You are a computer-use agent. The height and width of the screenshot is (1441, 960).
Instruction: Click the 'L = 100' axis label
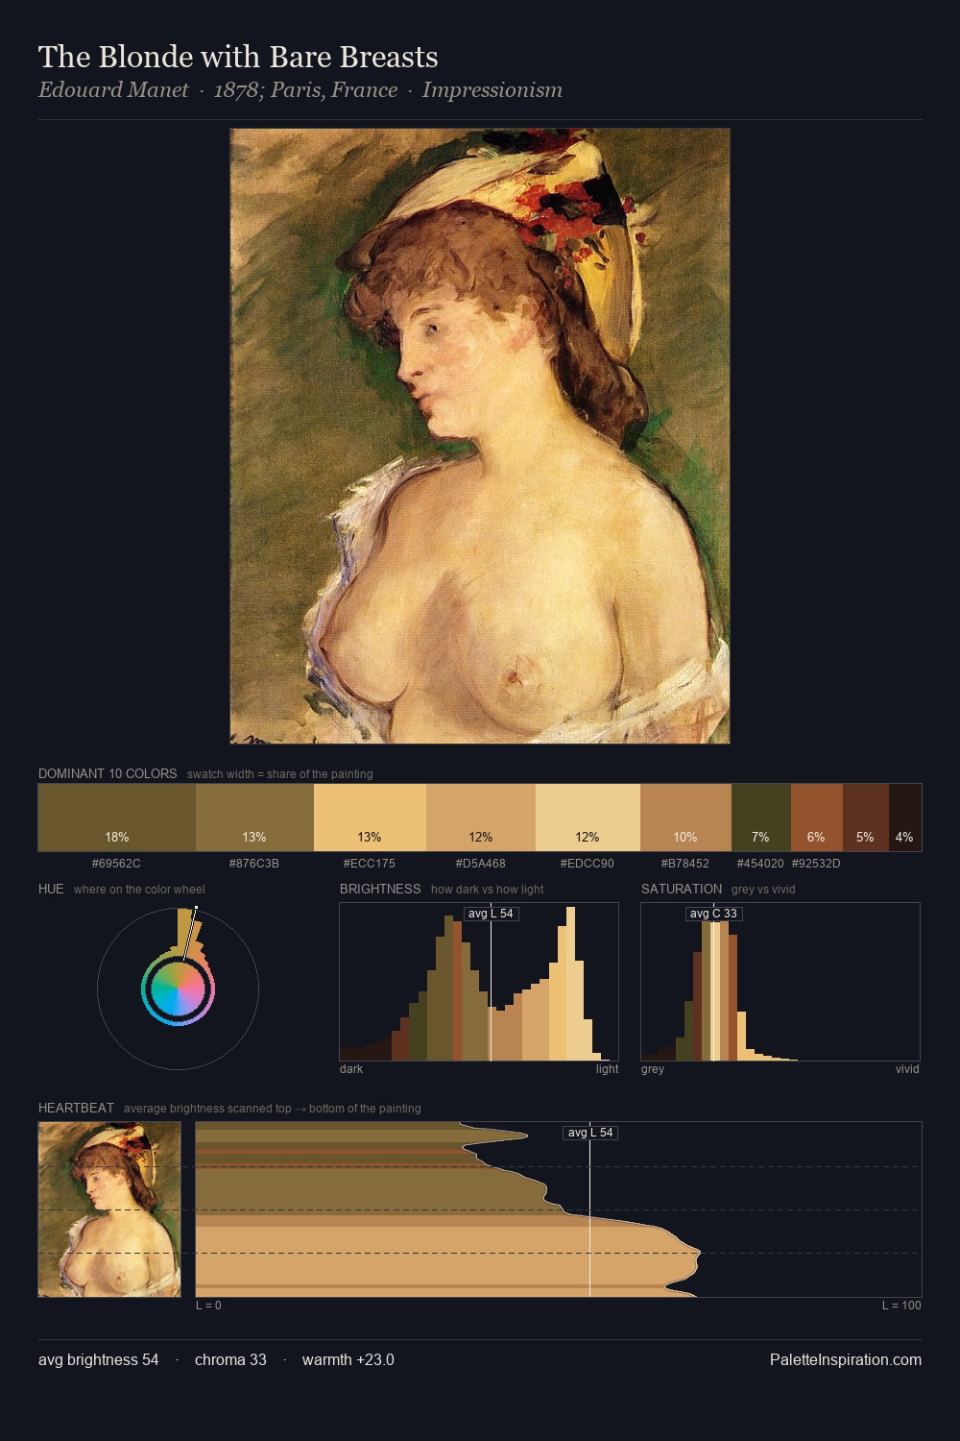click(x=901, y=1306)
